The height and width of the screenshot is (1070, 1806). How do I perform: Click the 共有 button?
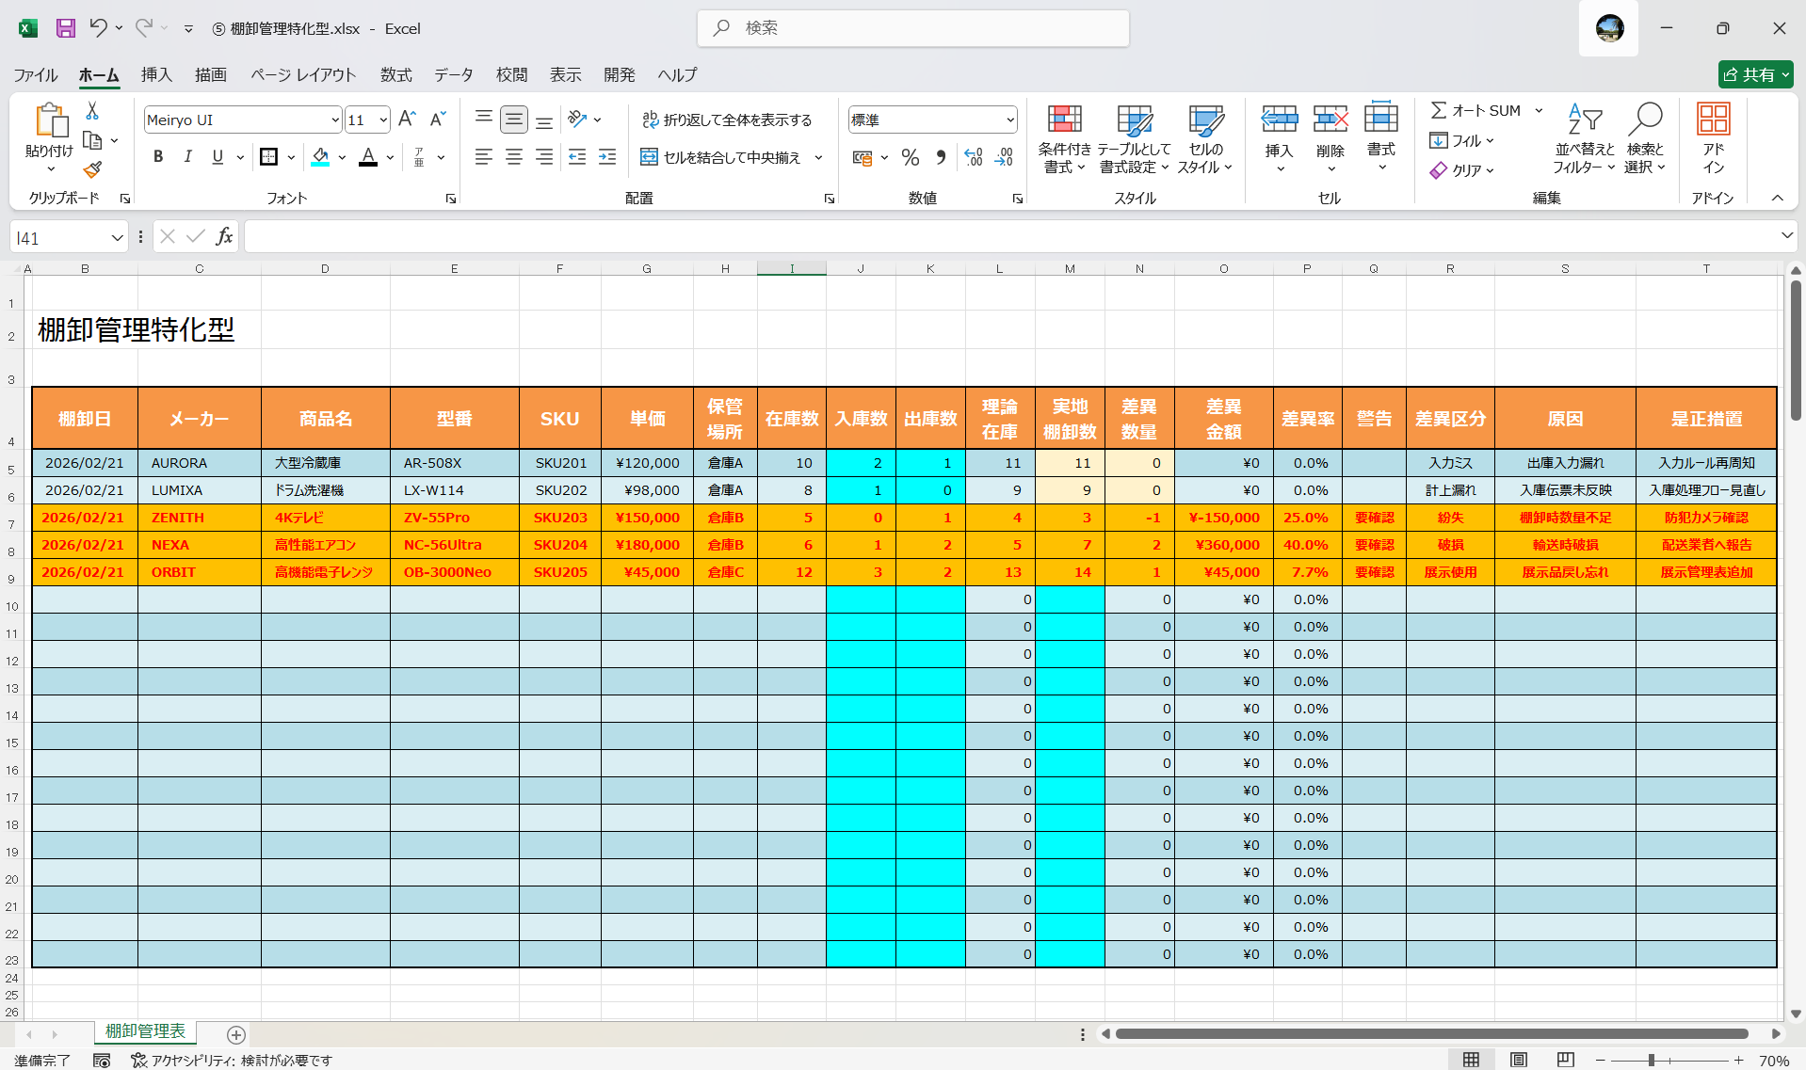[1754, 74]
